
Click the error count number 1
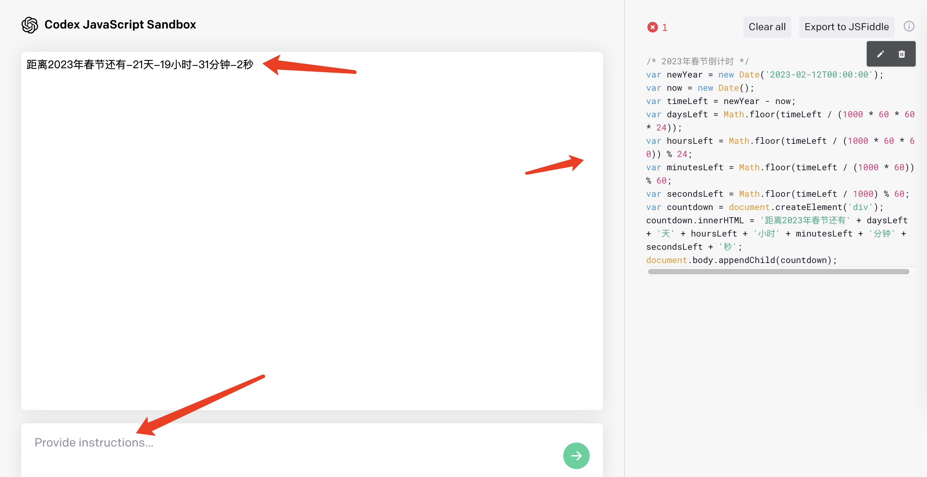pyautogui.click(x=665, y=27)
